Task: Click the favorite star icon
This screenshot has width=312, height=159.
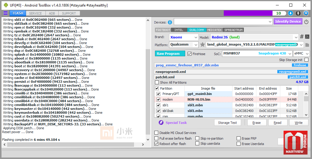Action: click(x=202, y=45)
